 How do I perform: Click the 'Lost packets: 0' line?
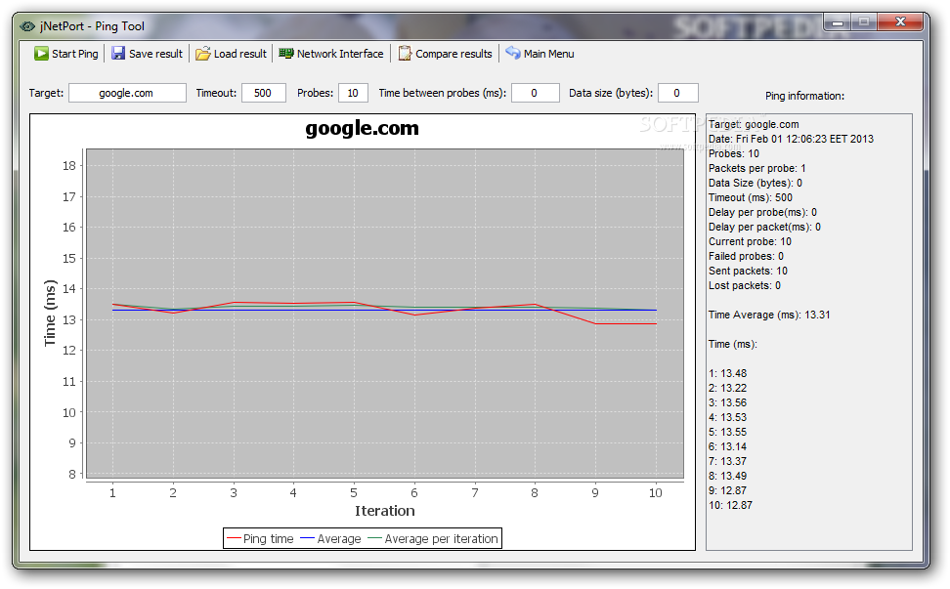click(745, 285)
